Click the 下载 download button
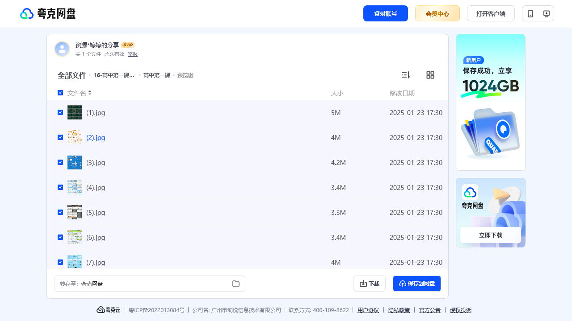Image resolution: width=572 pixels, height=321 pixels. coord(370,284)
